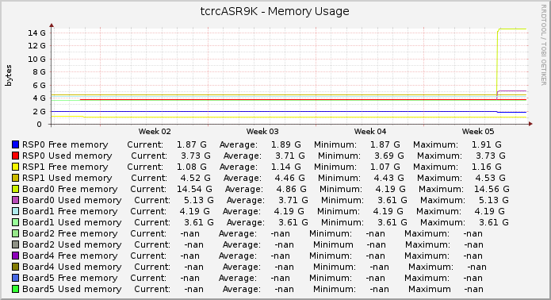Screen dimensions: 551x300
Task: Click the RSP1 Free maximum value 1.16 G
Action: pos(486,167)
